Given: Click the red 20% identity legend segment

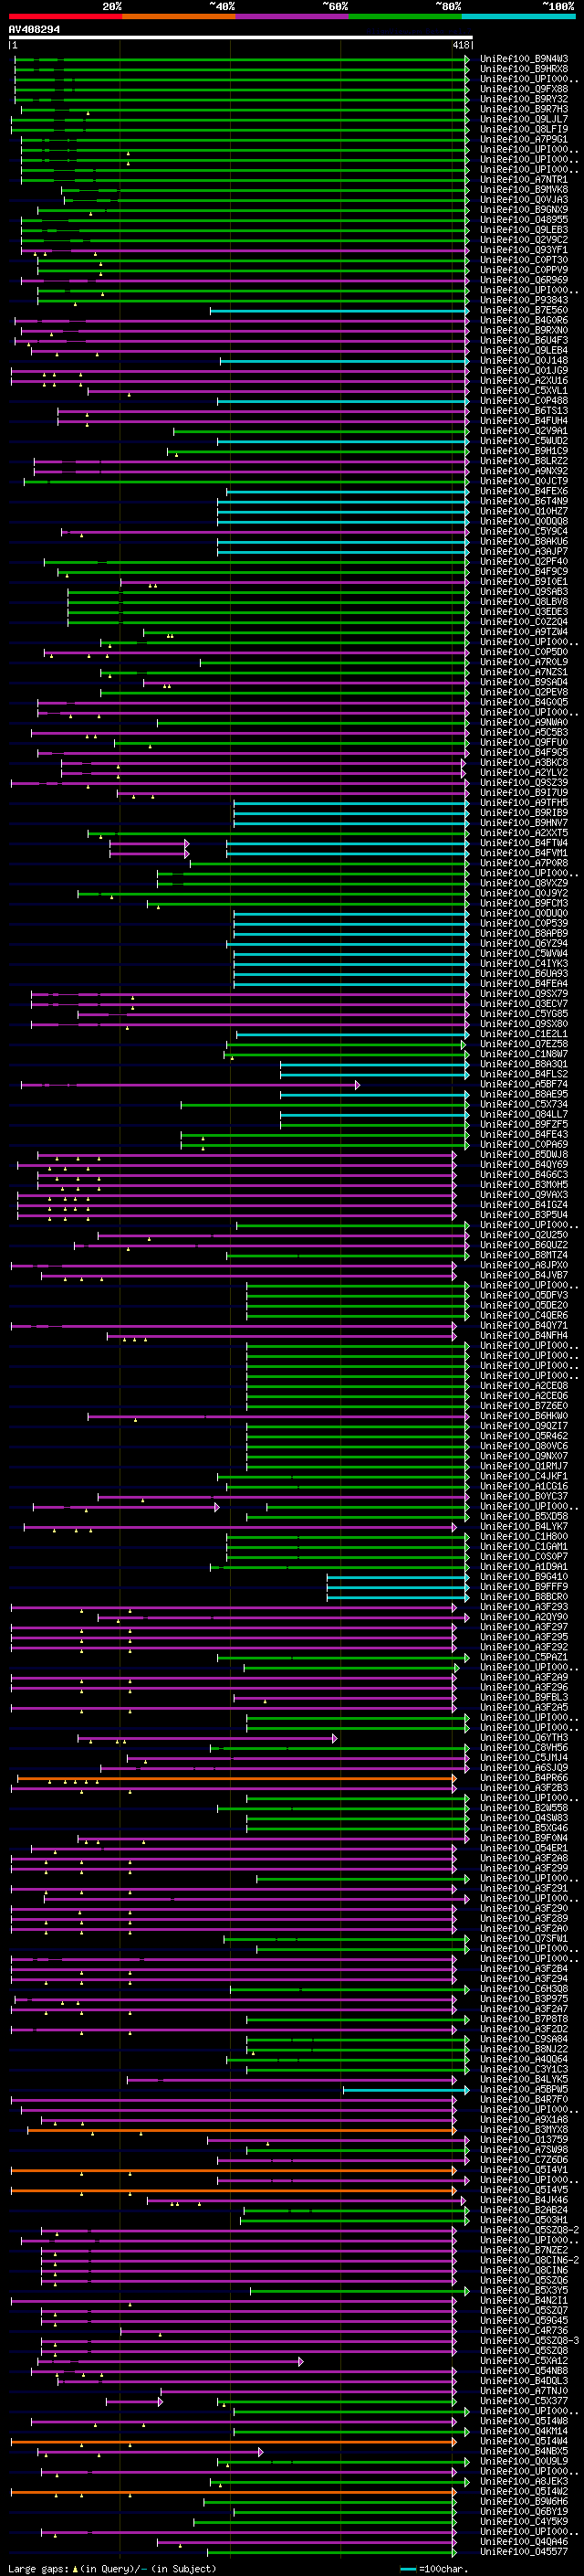Looking at the screenshot, I should [x=65, y=16].
